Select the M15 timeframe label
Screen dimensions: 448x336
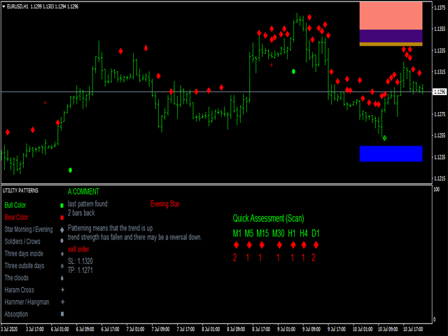click(262, 233)
